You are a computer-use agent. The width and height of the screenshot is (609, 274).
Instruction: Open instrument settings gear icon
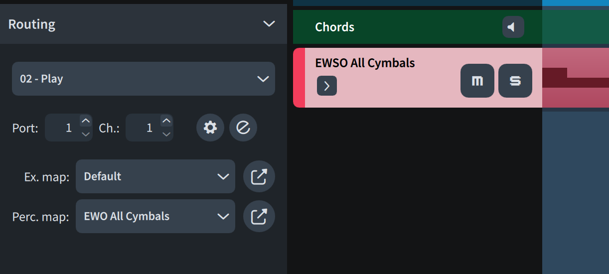click(210, 128)
